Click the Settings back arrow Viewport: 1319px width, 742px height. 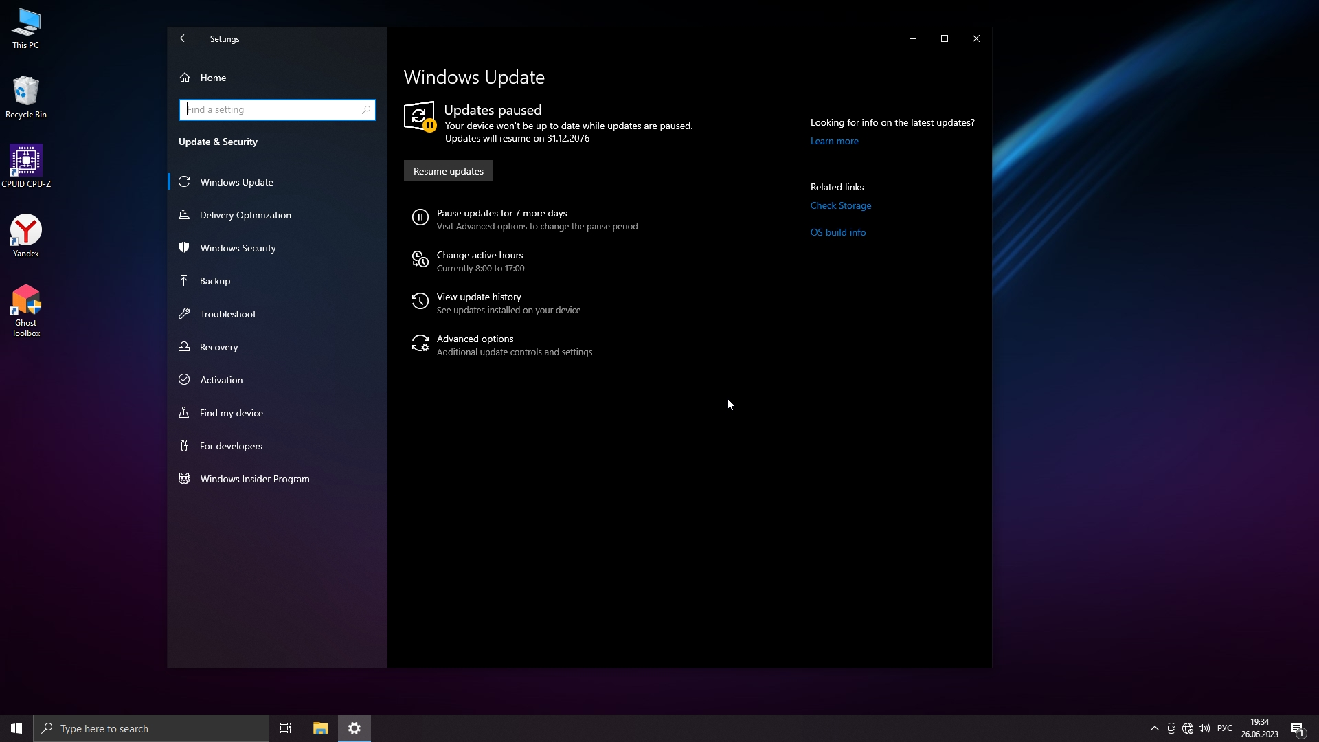[184, 38]
